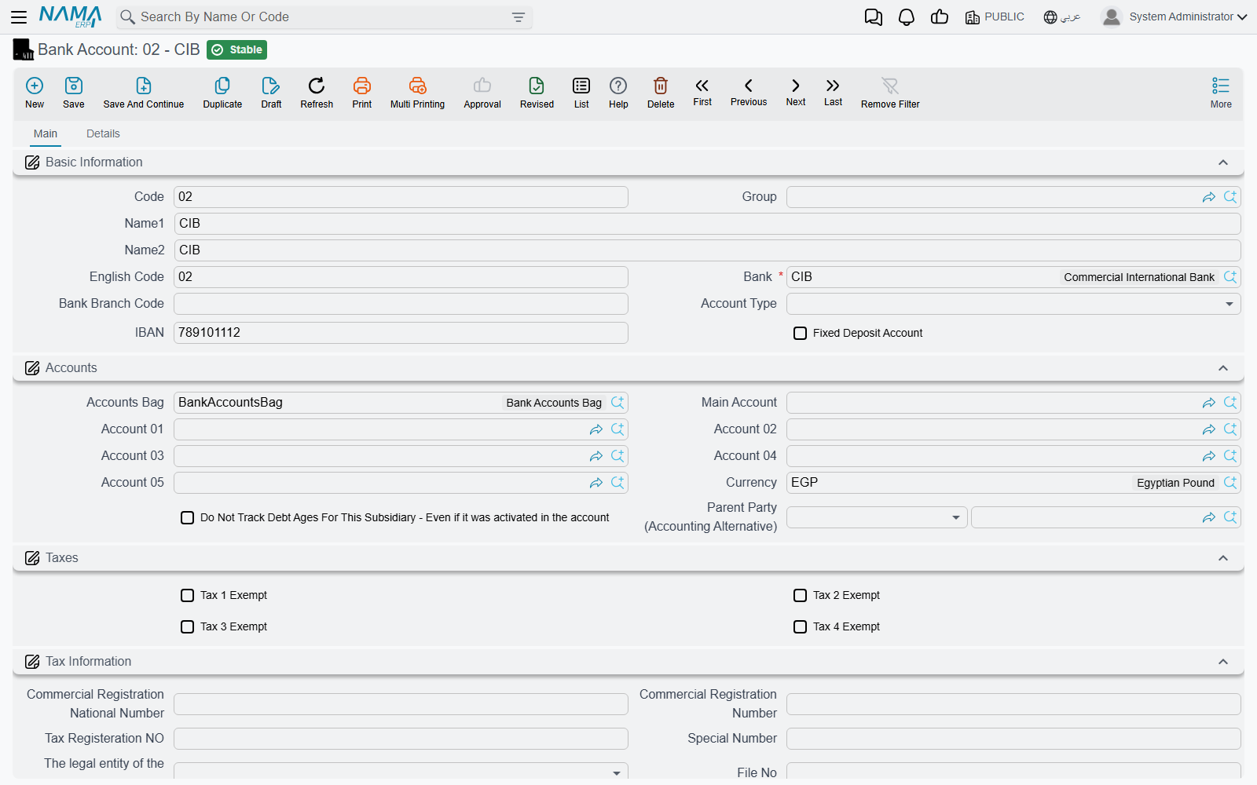The image size is (1257, 785).
Task: Open lookup search for Main Account
Action: [1230, 403]
